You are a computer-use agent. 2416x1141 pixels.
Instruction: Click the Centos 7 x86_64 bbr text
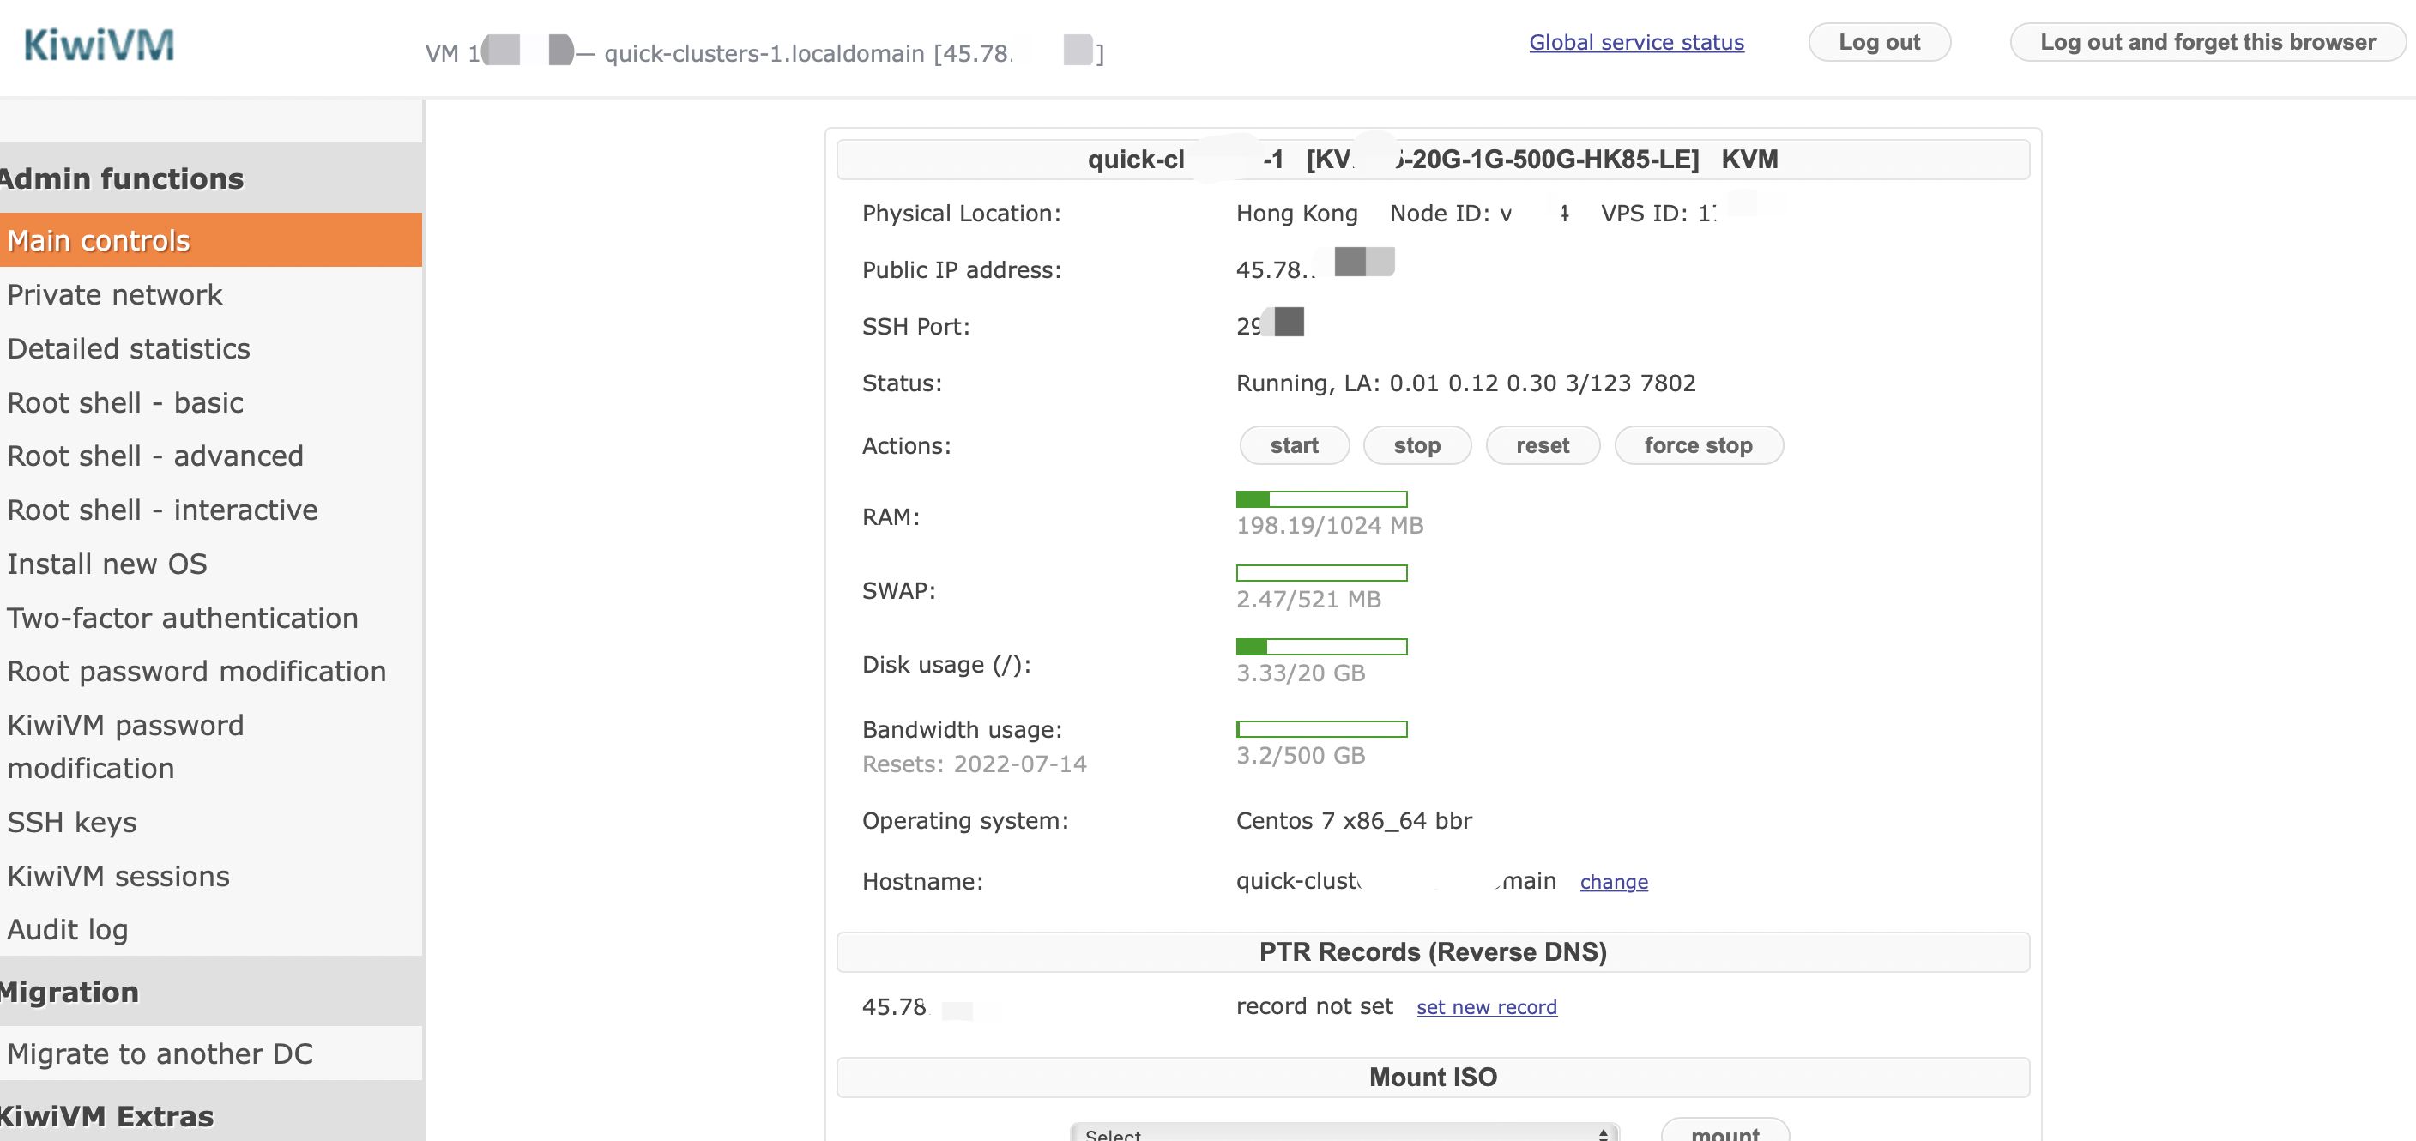point(1355,821)
